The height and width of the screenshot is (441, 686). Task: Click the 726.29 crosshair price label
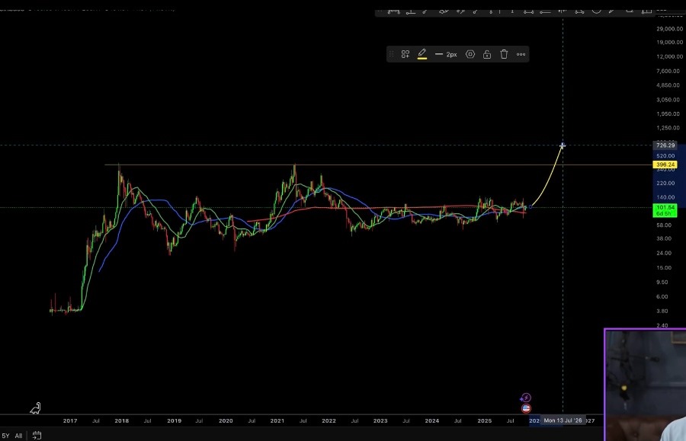[665, 145]
